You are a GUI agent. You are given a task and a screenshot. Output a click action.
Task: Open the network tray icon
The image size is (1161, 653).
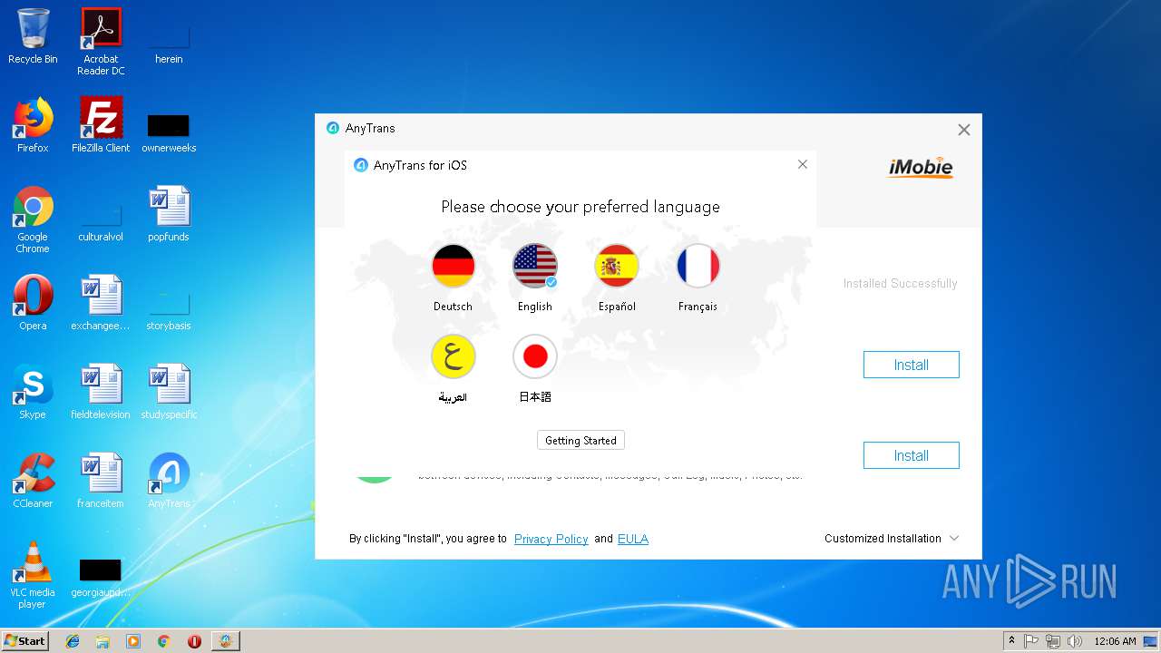pos(1053,641)
